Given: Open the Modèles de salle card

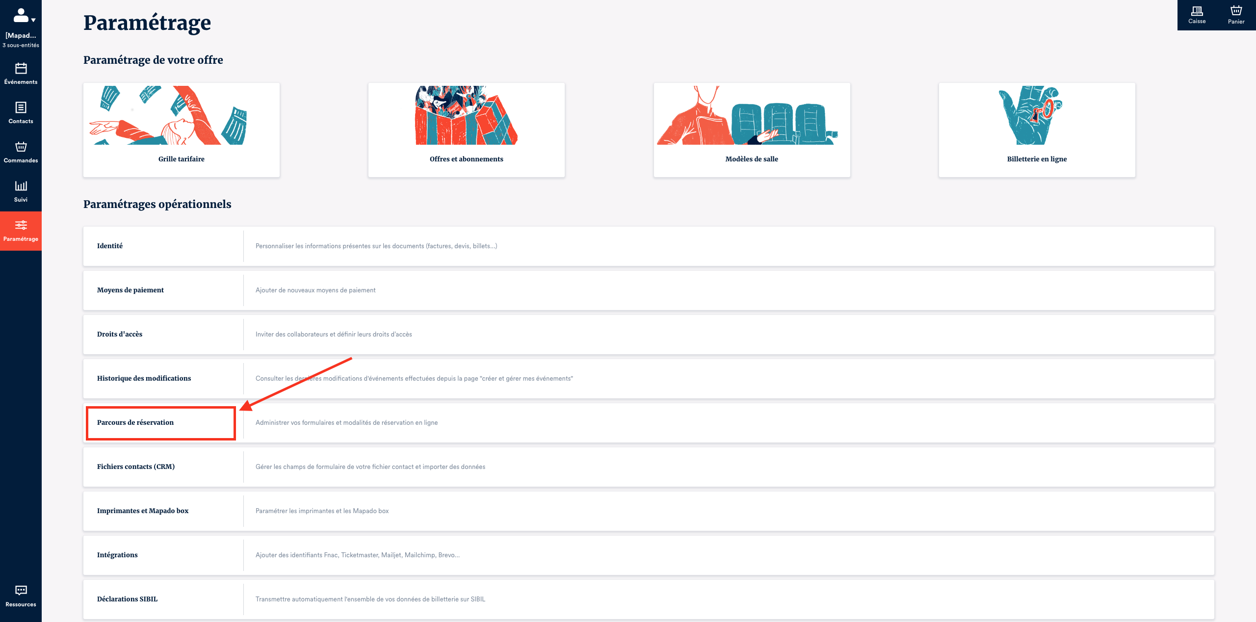Looking at the screenshot, I should [752, 130].
